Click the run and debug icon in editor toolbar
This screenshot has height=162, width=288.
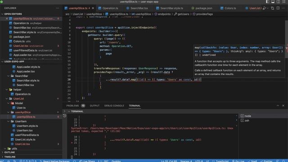click(x=265, y=8)
